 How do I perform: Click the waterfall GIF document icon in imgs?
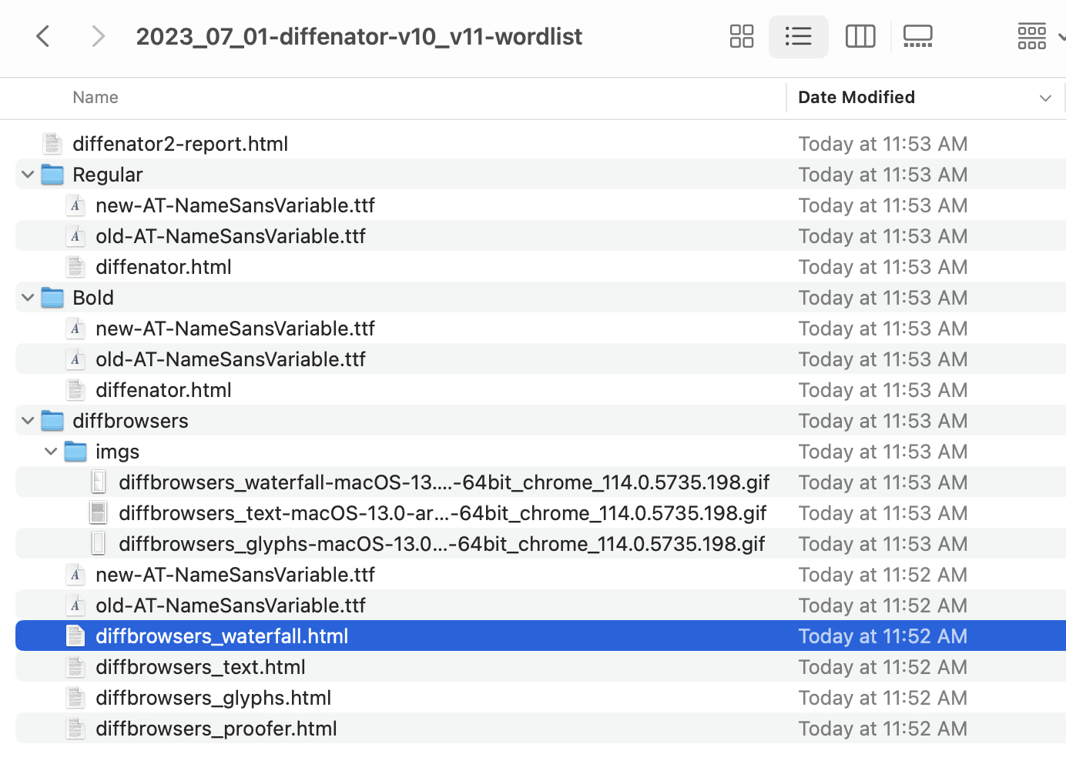click(98, 482)
